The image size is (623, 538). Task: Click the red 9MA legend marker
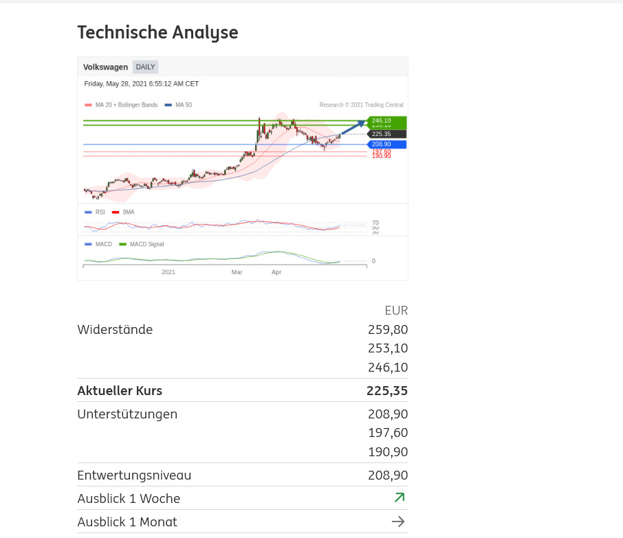(x=116, y=212)
